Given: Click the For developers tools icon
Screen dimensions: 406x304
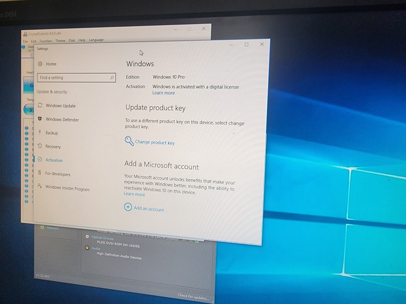Looking at the screenshot, I should coord(40,173).
